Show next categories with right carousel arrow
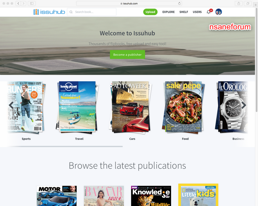This screenshot has width=258, height=206. (244, 105)
